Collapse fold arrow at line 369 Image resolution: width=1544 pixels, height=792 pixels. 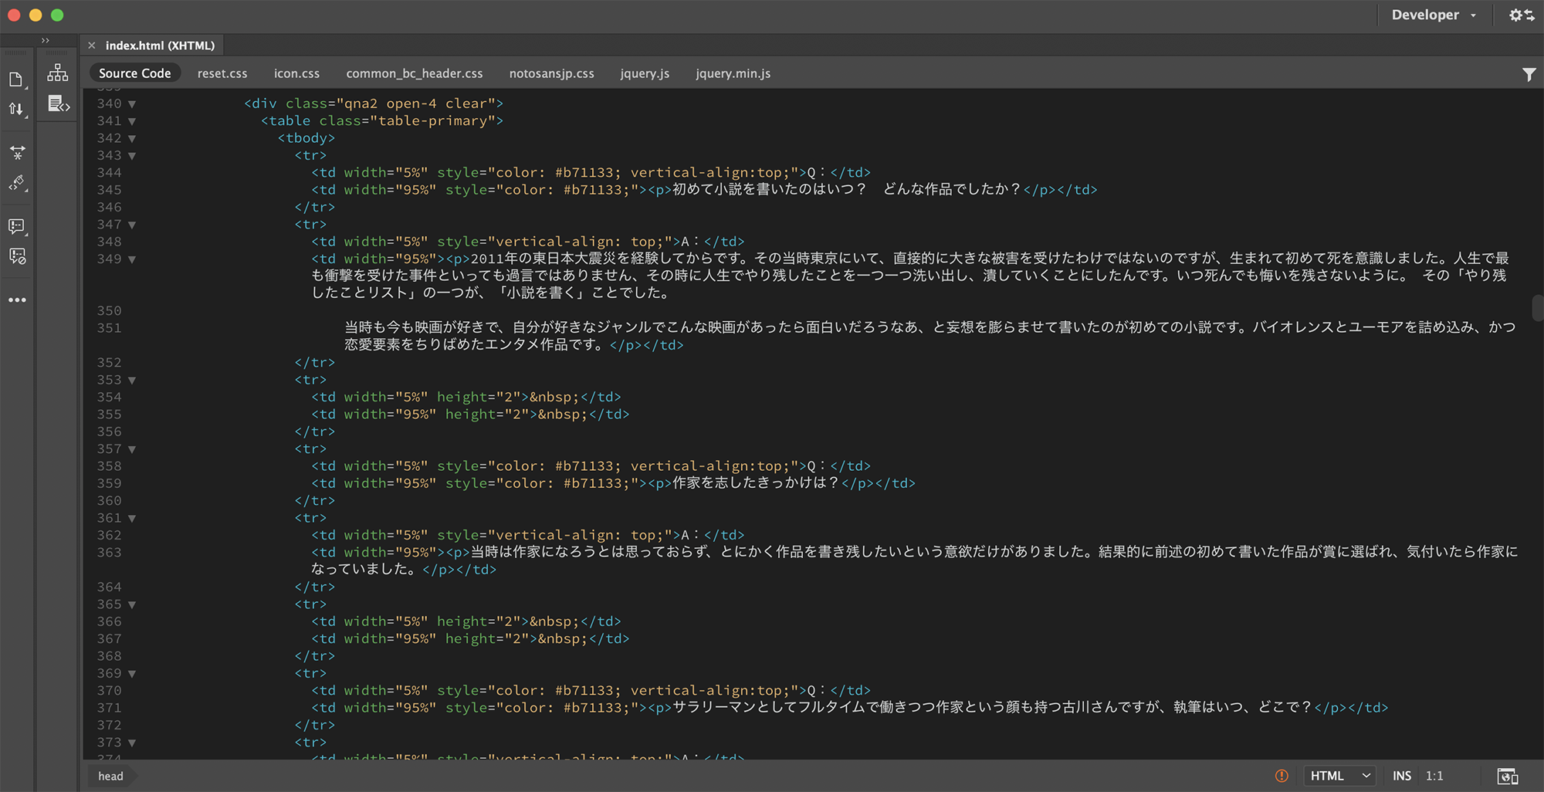pyautogui.click(x=132, y=674)
